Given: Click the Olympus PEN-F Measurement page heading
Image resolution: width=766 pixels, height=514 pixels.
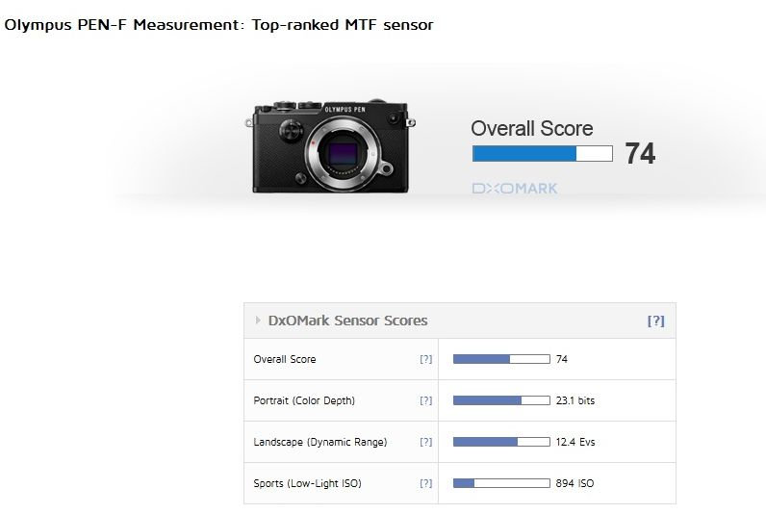Looking at the screenshot, I should tap(219, 25).
